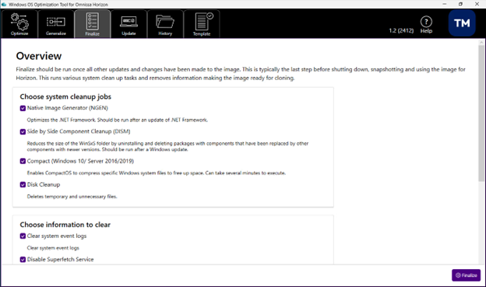Restore down the window
Image resolution: width=486 pixels, height=287 pixels.
(x=460, y=4)
